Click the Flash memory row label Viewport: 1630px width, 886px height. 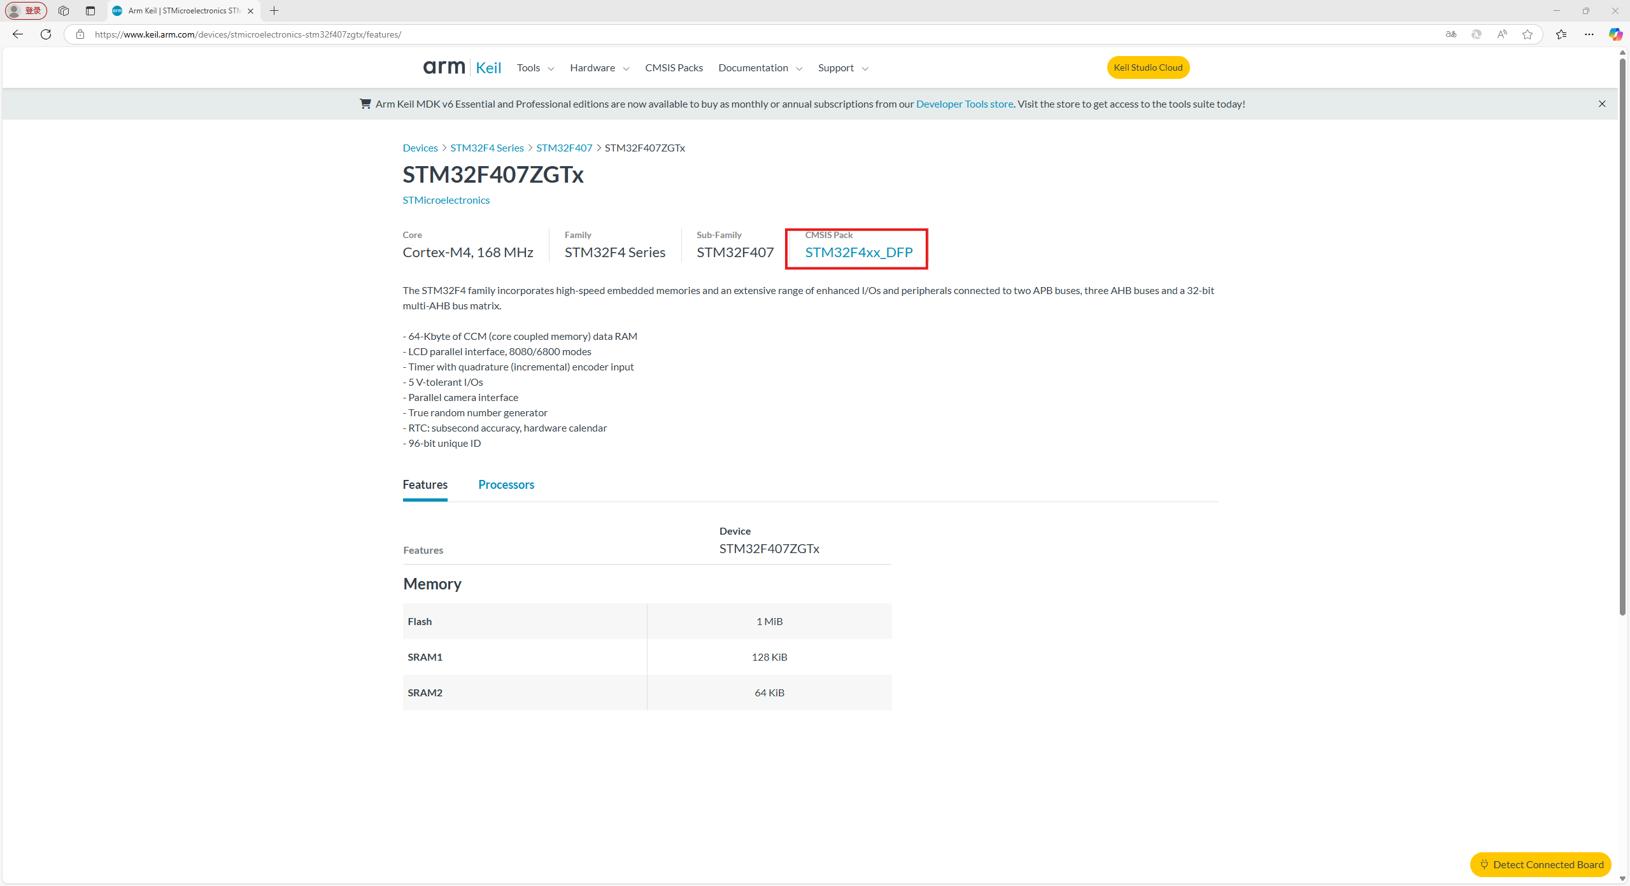coord(420,621)
